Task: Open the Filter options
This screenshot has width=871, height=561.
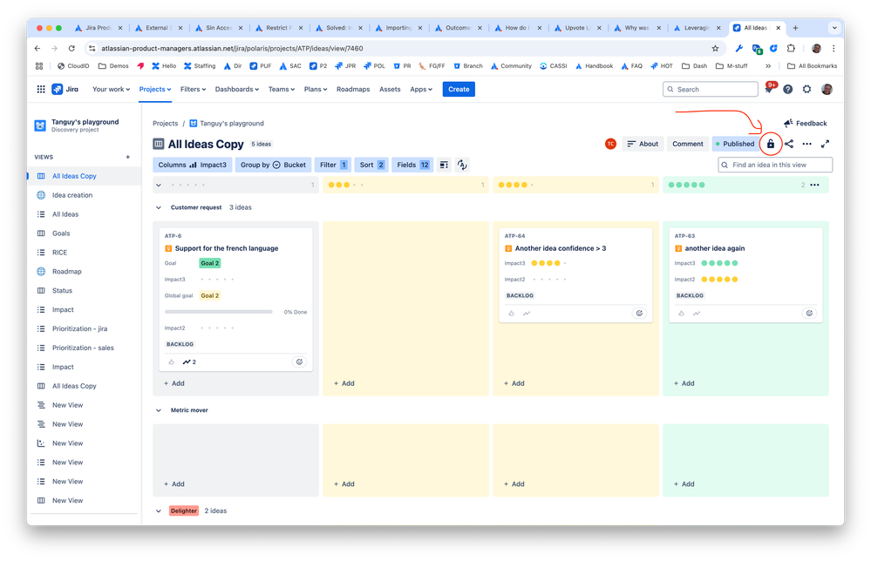Action: (333, 165)
